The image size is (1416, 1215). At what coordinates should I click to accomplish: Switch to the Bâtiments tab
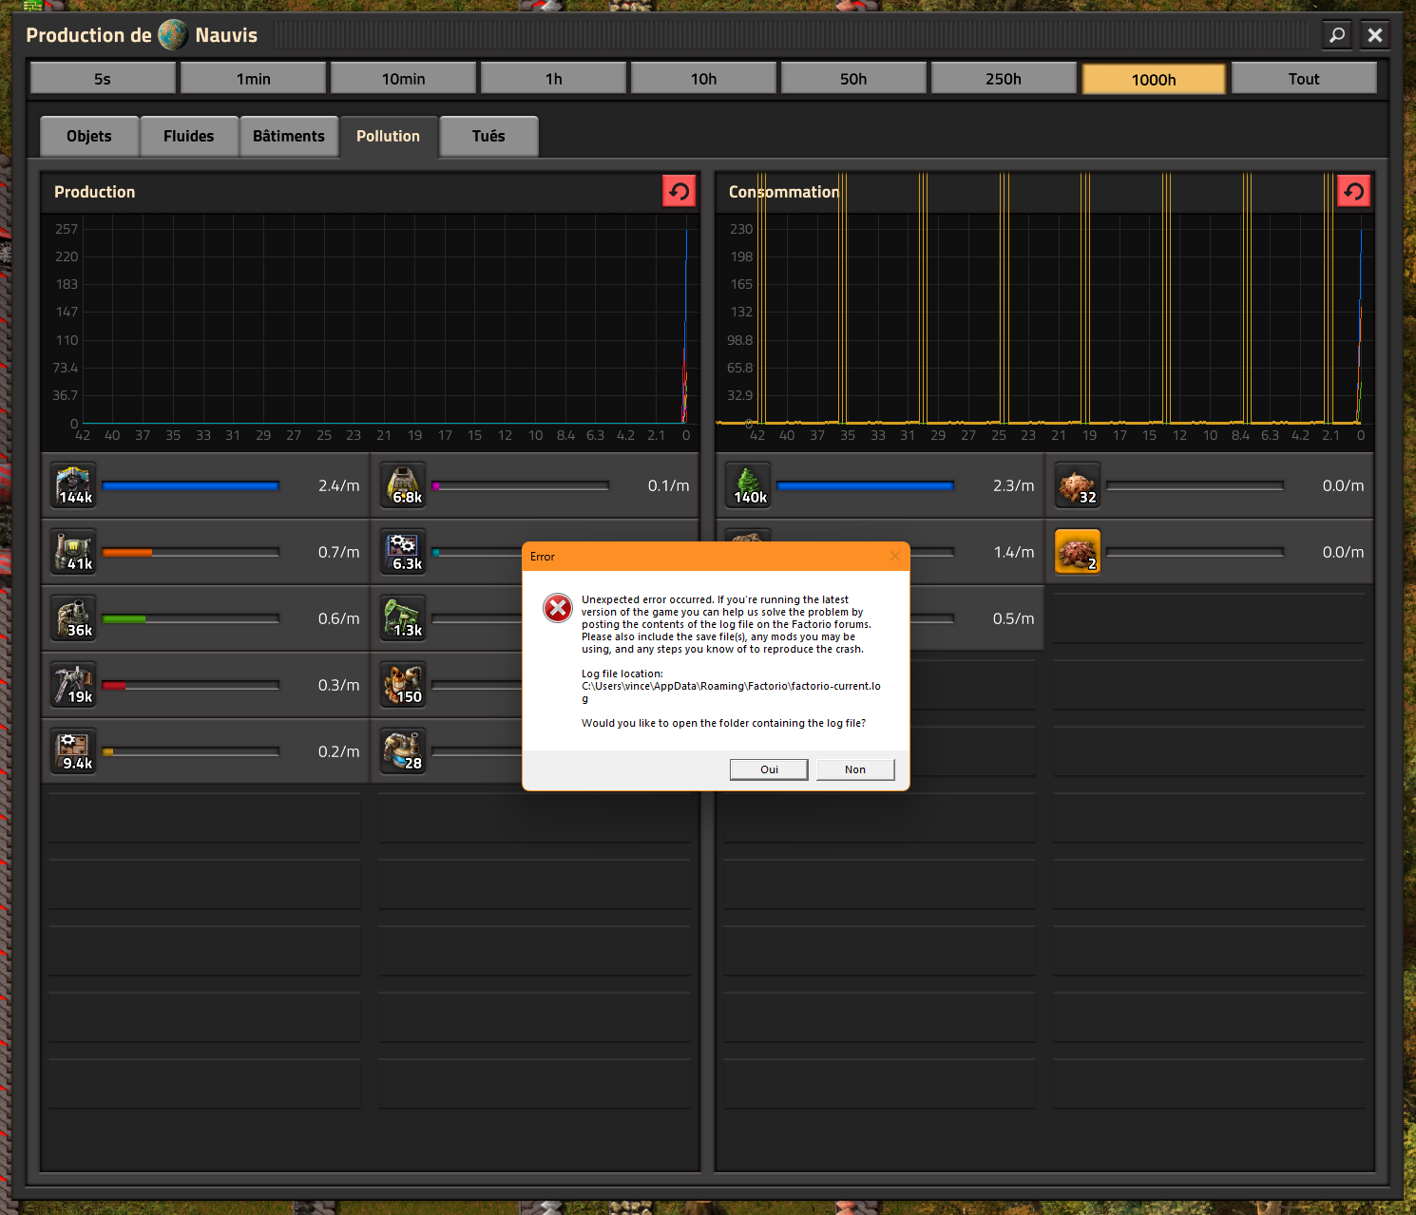tap(289, 136)
